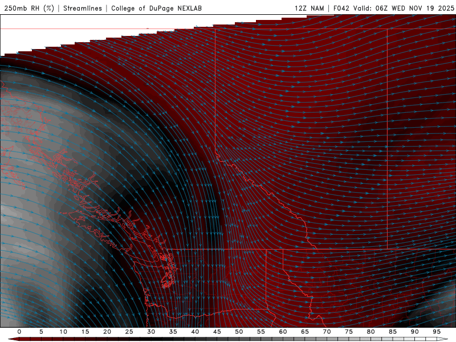Click the colorbar label "15"
Screen dimensions: 456x342
85,332
